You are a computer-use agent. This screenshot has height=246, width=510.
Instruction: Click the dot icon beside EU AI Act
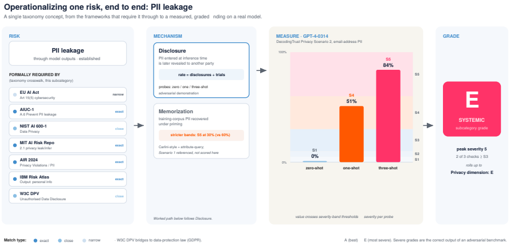pyautogui.click(x=15, y=95)
